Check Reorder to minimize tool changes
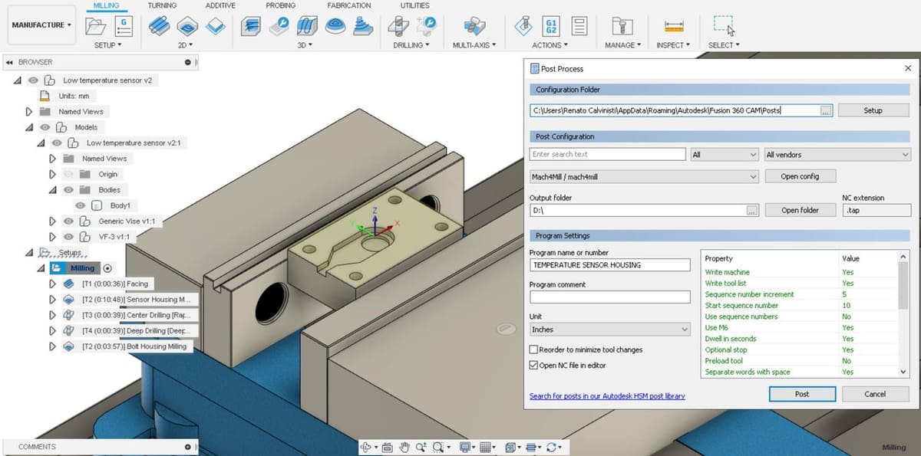This screenshot has height=456, width=921. 534,349
